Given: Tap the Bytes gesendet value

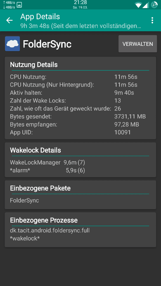Looking at the screenshot, I should 130,116.
